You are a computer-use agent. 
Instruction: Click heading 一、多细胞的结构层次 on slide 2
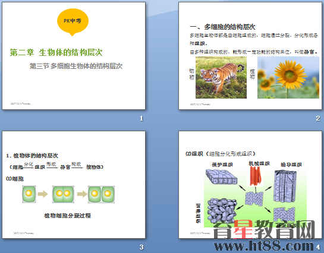[222, 27]
